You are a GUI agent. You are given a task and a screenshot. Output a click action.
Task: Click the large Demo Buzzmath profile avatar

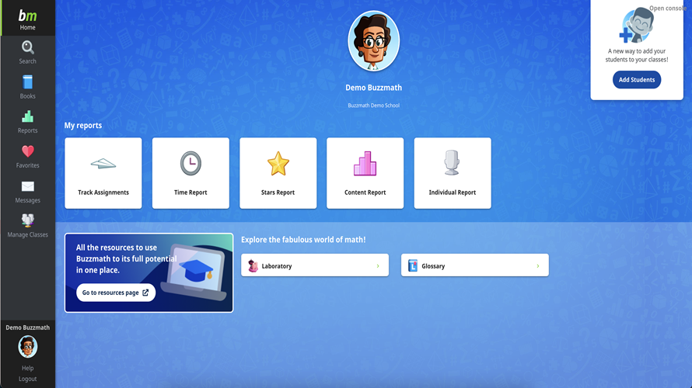click(373, 42)
